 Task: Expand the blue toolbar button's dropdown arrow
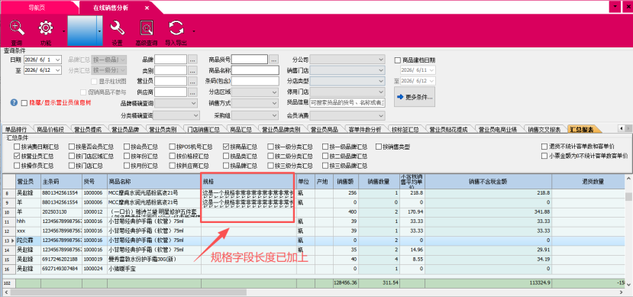[100, 31]
